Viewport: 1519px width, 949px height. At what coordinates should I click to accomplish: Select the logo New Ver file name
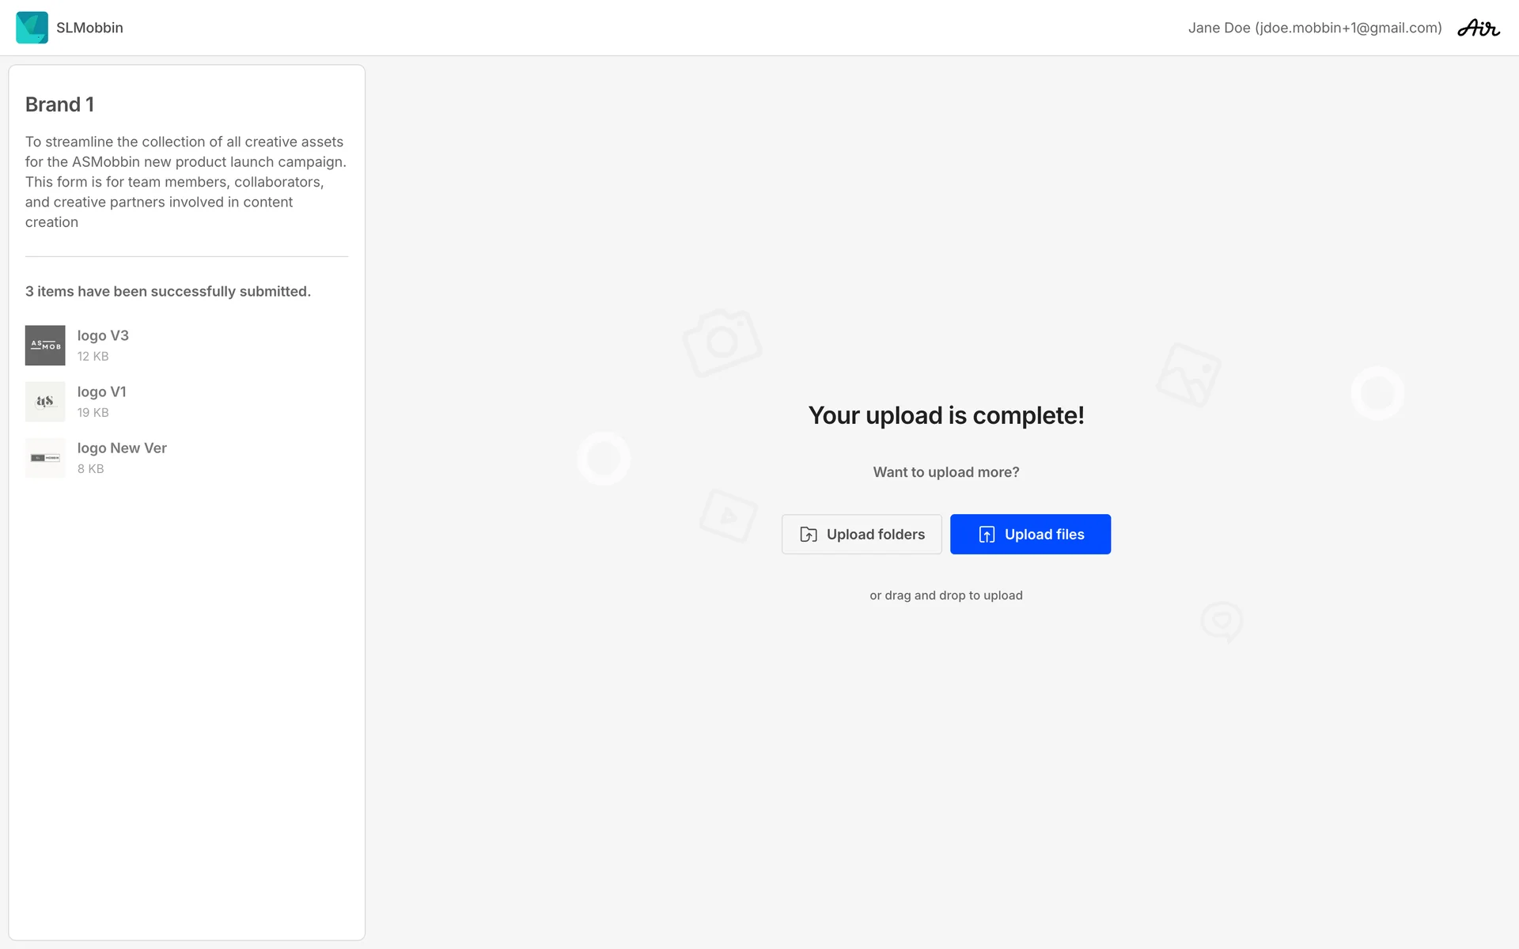[122, 448]
